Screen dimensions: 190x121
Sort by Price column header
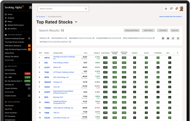86,53
